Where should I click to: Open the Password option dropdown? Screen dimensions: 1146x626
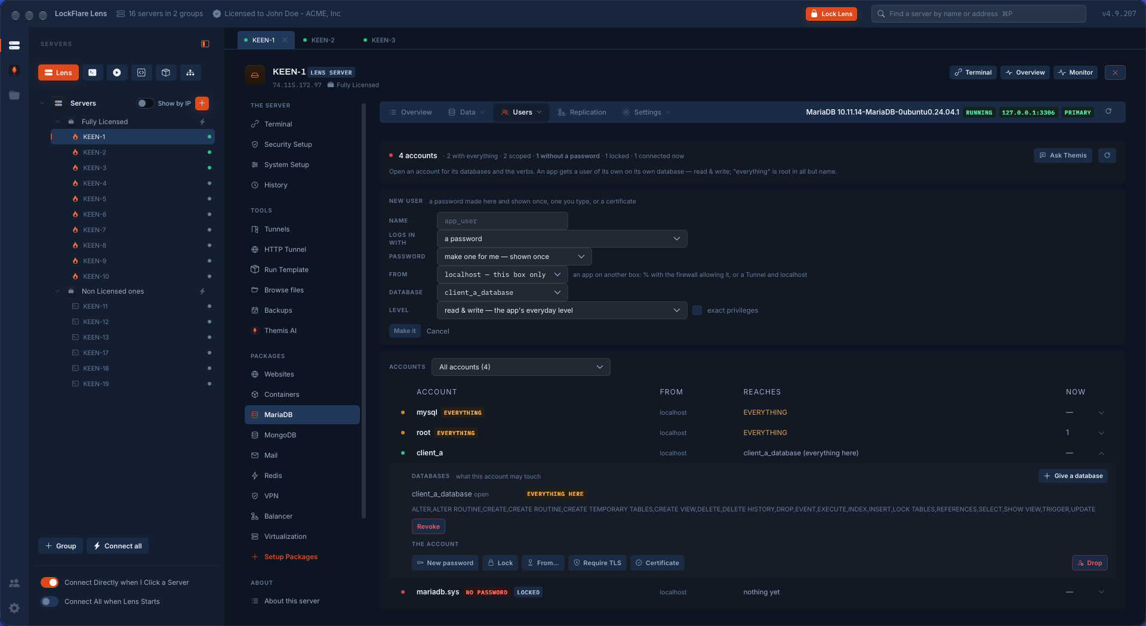point(514,257)
